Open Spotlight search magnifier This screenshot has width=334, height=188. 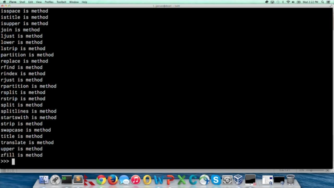click(323, 2)
